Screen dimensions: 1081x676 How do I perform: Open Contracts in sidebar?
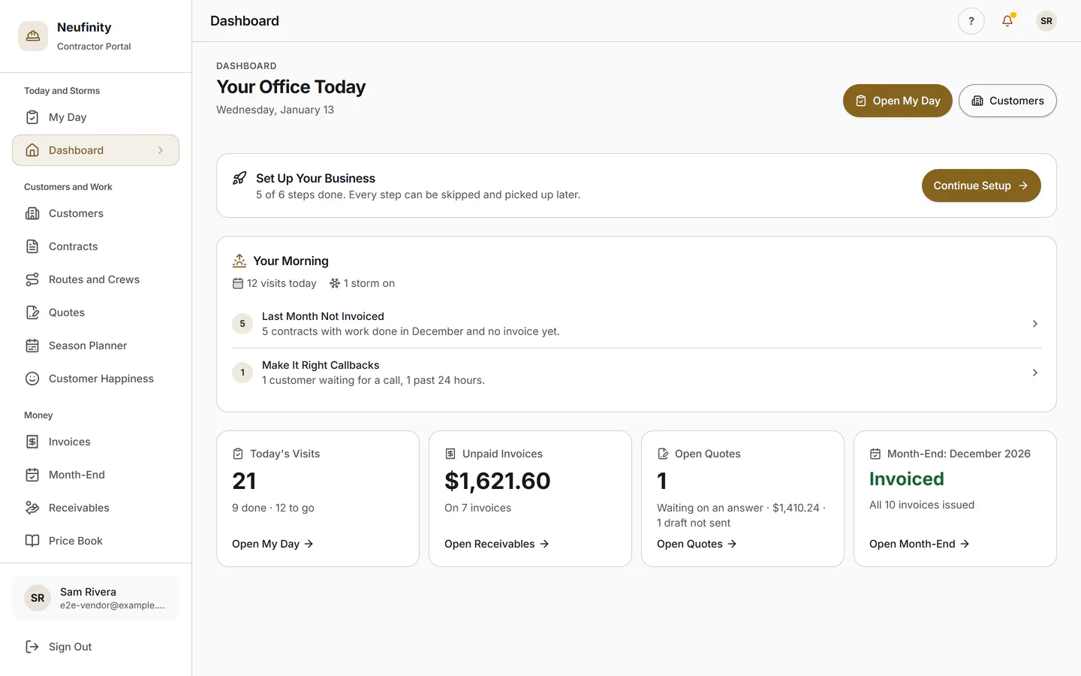[x=95, y=246]
